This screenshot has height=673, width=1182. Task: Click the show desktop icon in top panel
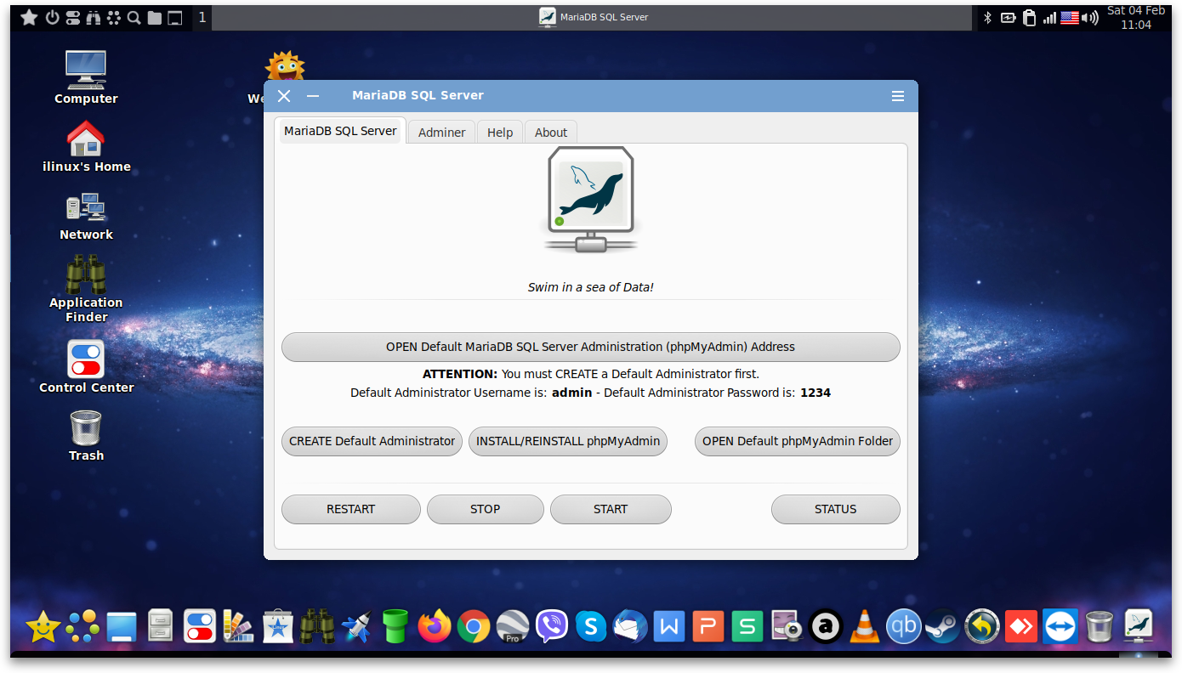pyautogui.click(x=175, y=17)
